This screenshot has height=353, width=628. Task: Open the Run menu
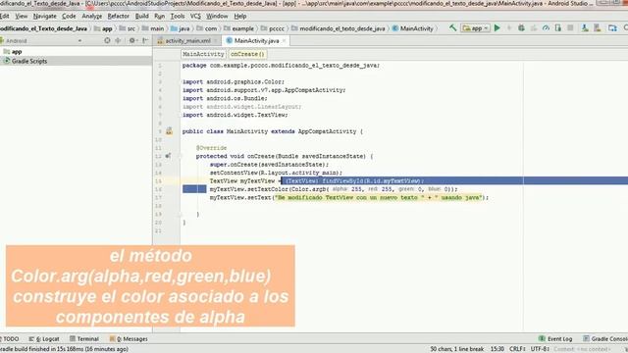click(159, 16)
